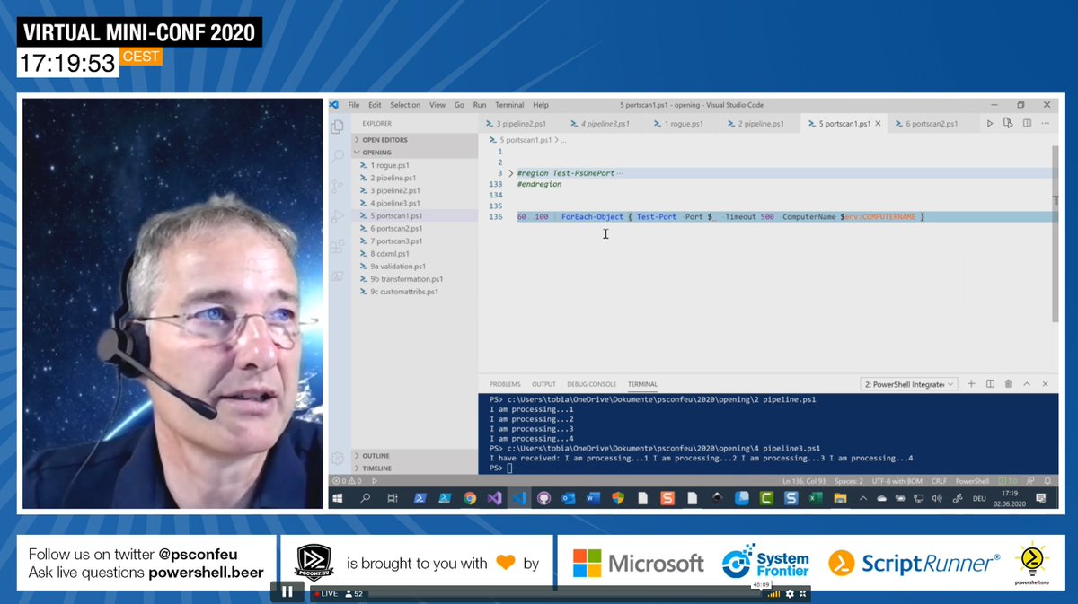
Task: Open the Terminal menu
Action: pyautogui.click(x=509, y=105)
